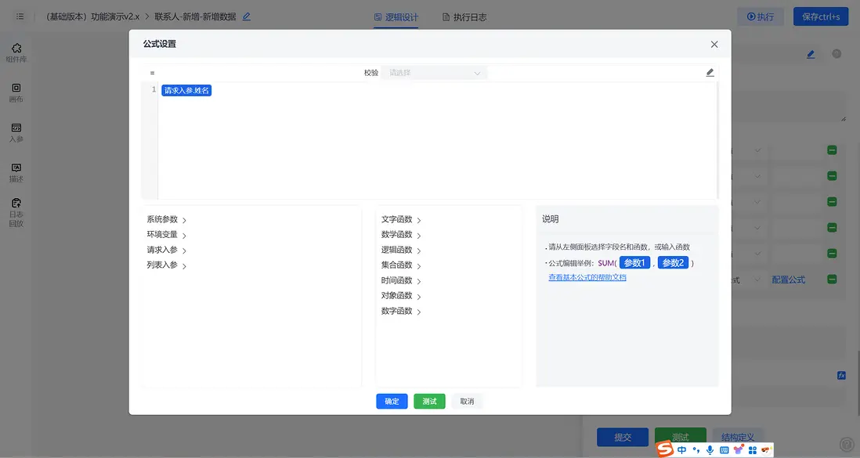Click the microphone voice input icon in IME bar
This screenshot has width=860, height=458.
pyautogui.click(x=710, y=449)
